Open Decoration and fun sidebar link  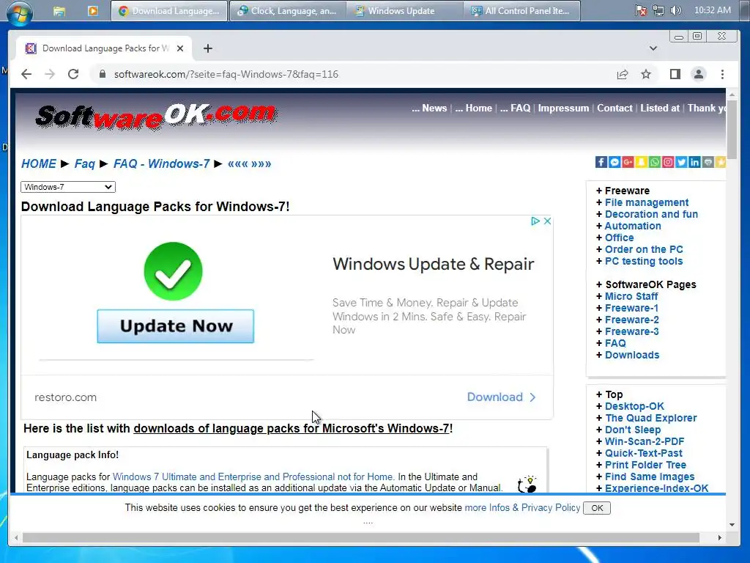click(x=651, y=214)
